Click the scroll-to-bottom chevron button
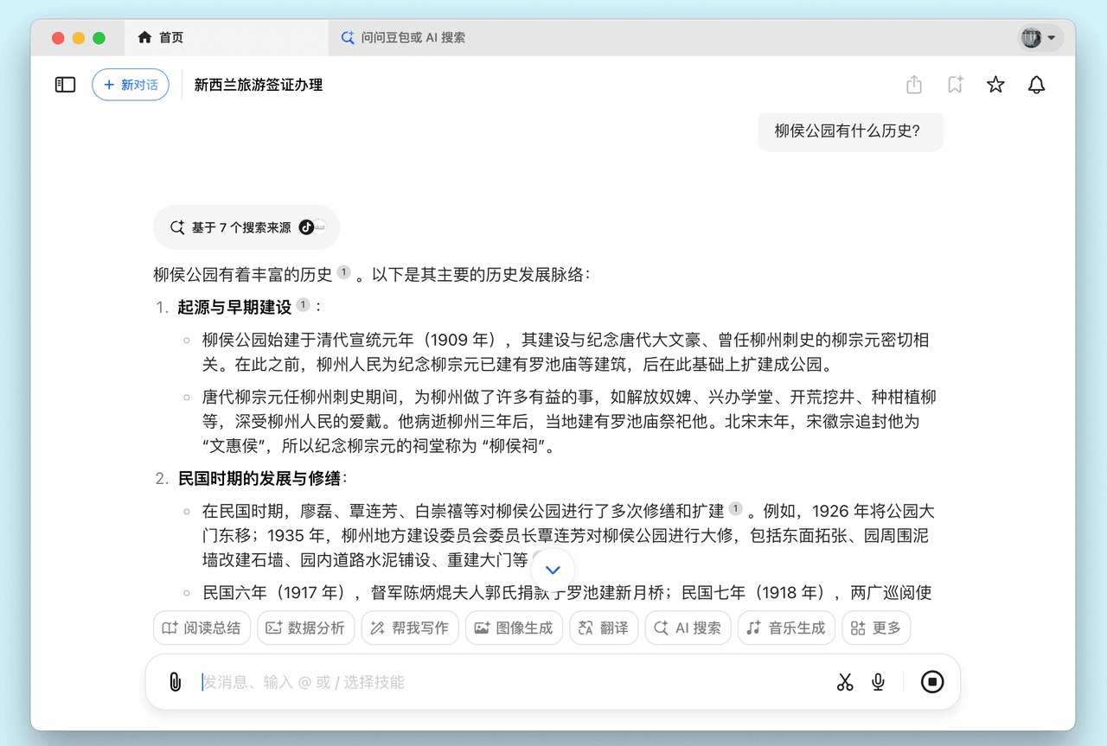Viewport: 1107px width, 746px height. click(x=553, y=570)
